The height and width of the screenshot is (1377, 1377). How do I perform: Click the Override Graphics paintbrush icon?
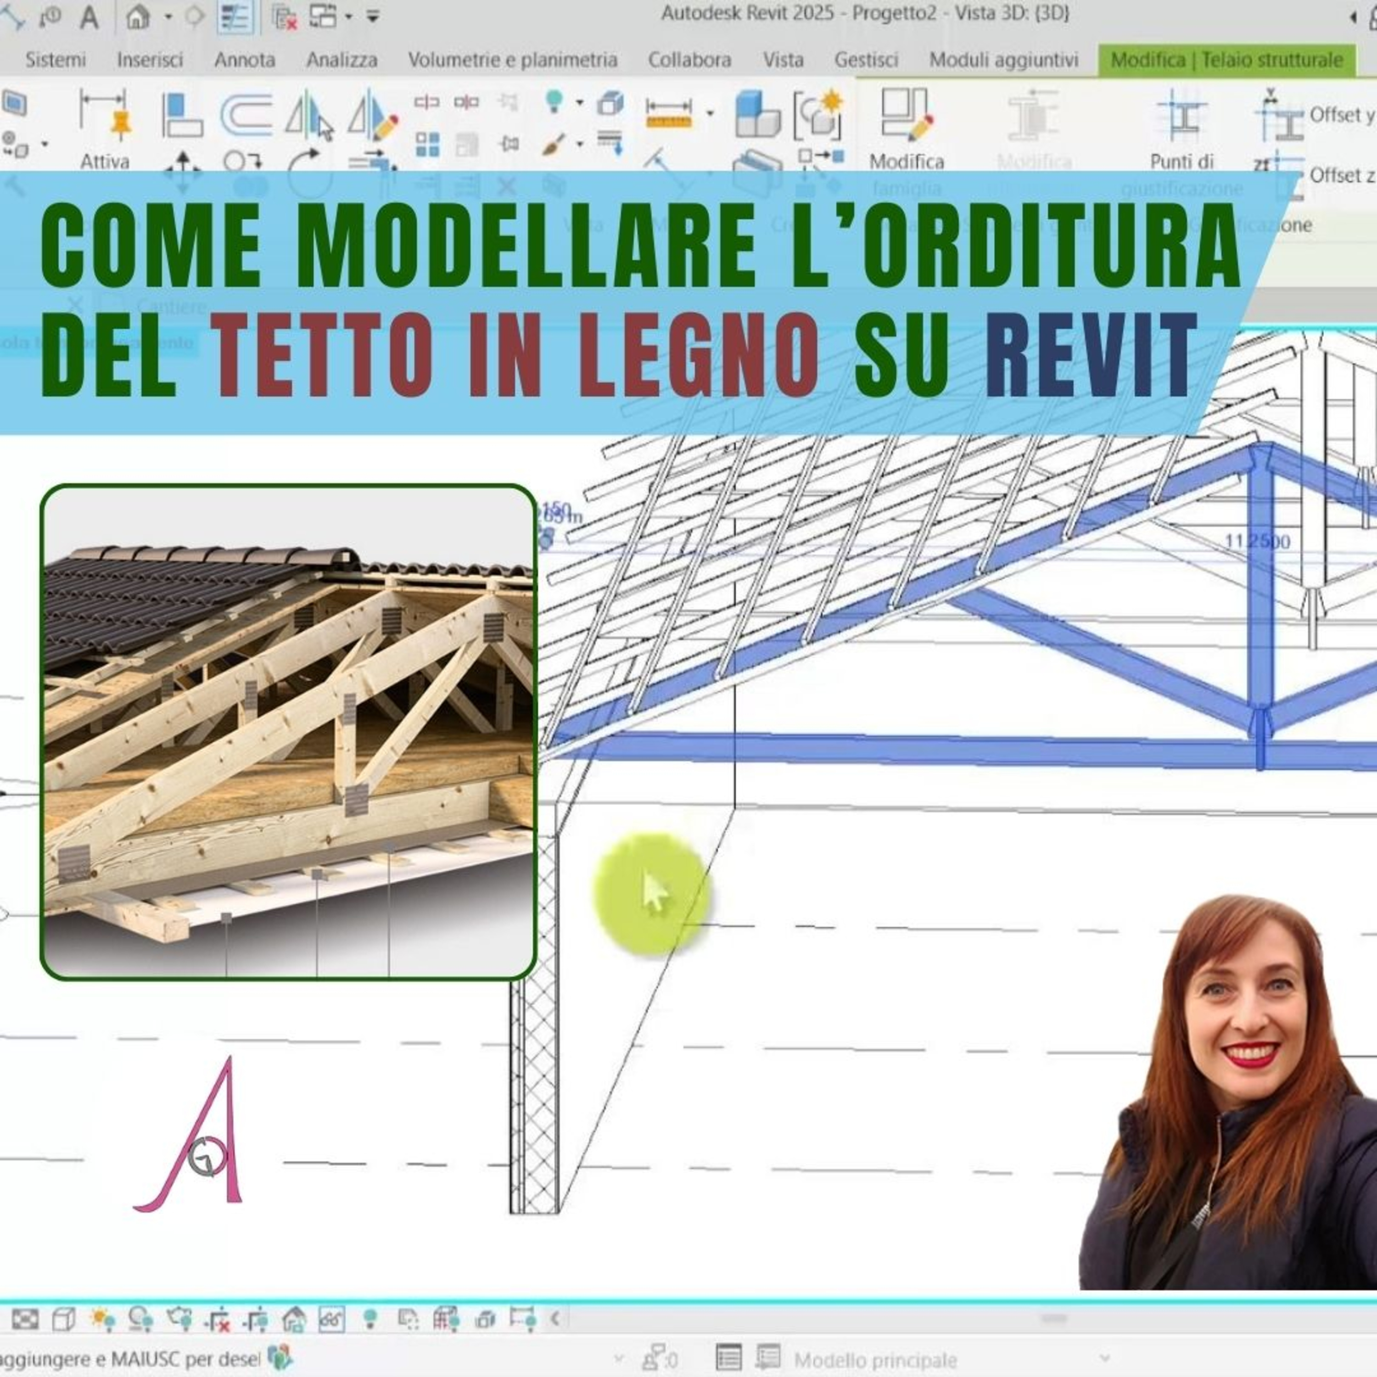point(554,145)
